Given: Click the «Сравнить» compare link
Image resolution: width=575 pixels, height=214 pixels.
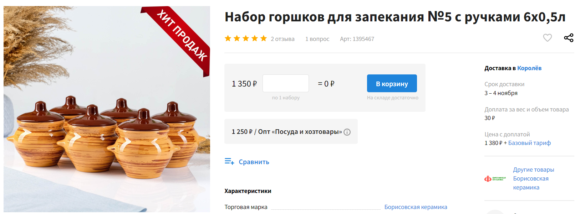Looking at the screenshot, I should 254,162.
